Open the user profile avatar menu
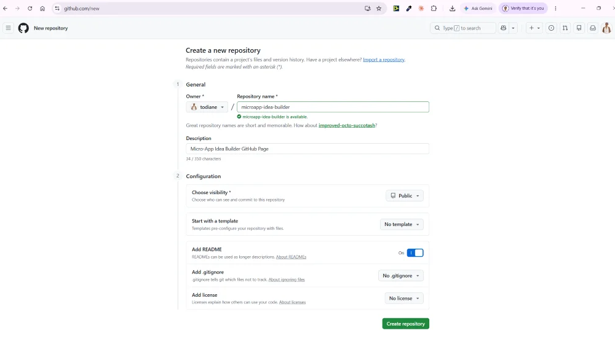615x344 pixels. (x=606, y=28)
